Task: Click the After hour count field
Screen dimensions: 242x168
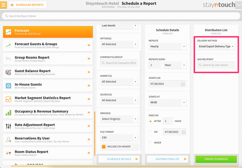Action: (168, 121)
